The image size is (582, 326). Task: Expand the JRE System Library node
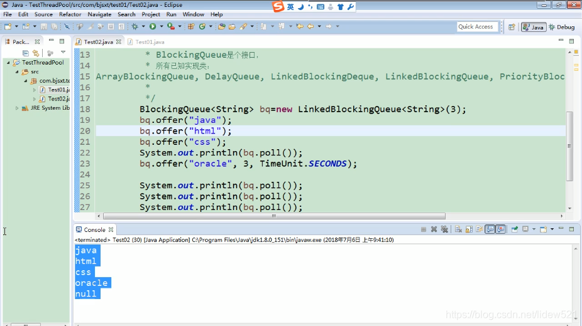click(x=17, y=108)
